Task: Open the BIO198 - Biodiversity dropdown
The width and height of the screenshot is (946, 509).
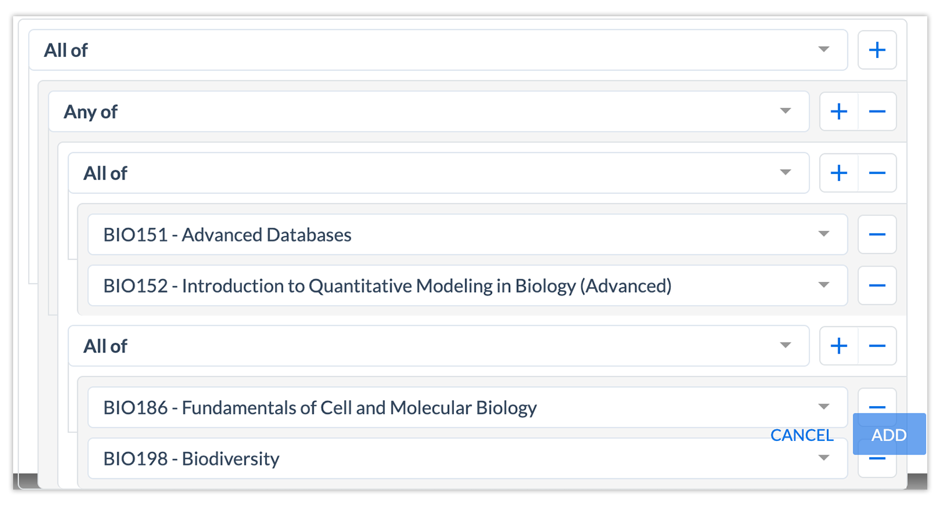Action: 823,458
